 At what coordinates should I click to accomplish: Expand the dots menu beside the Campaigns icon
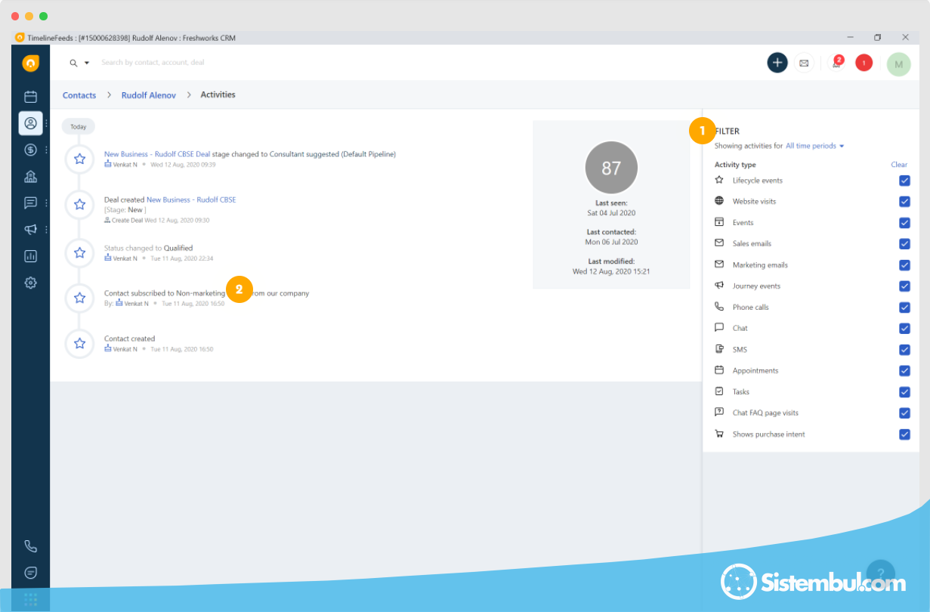coord(46,230)
